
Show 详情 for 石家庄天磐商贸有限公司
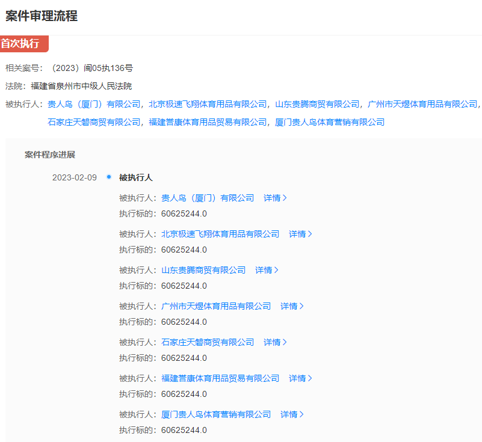[275, 342]
